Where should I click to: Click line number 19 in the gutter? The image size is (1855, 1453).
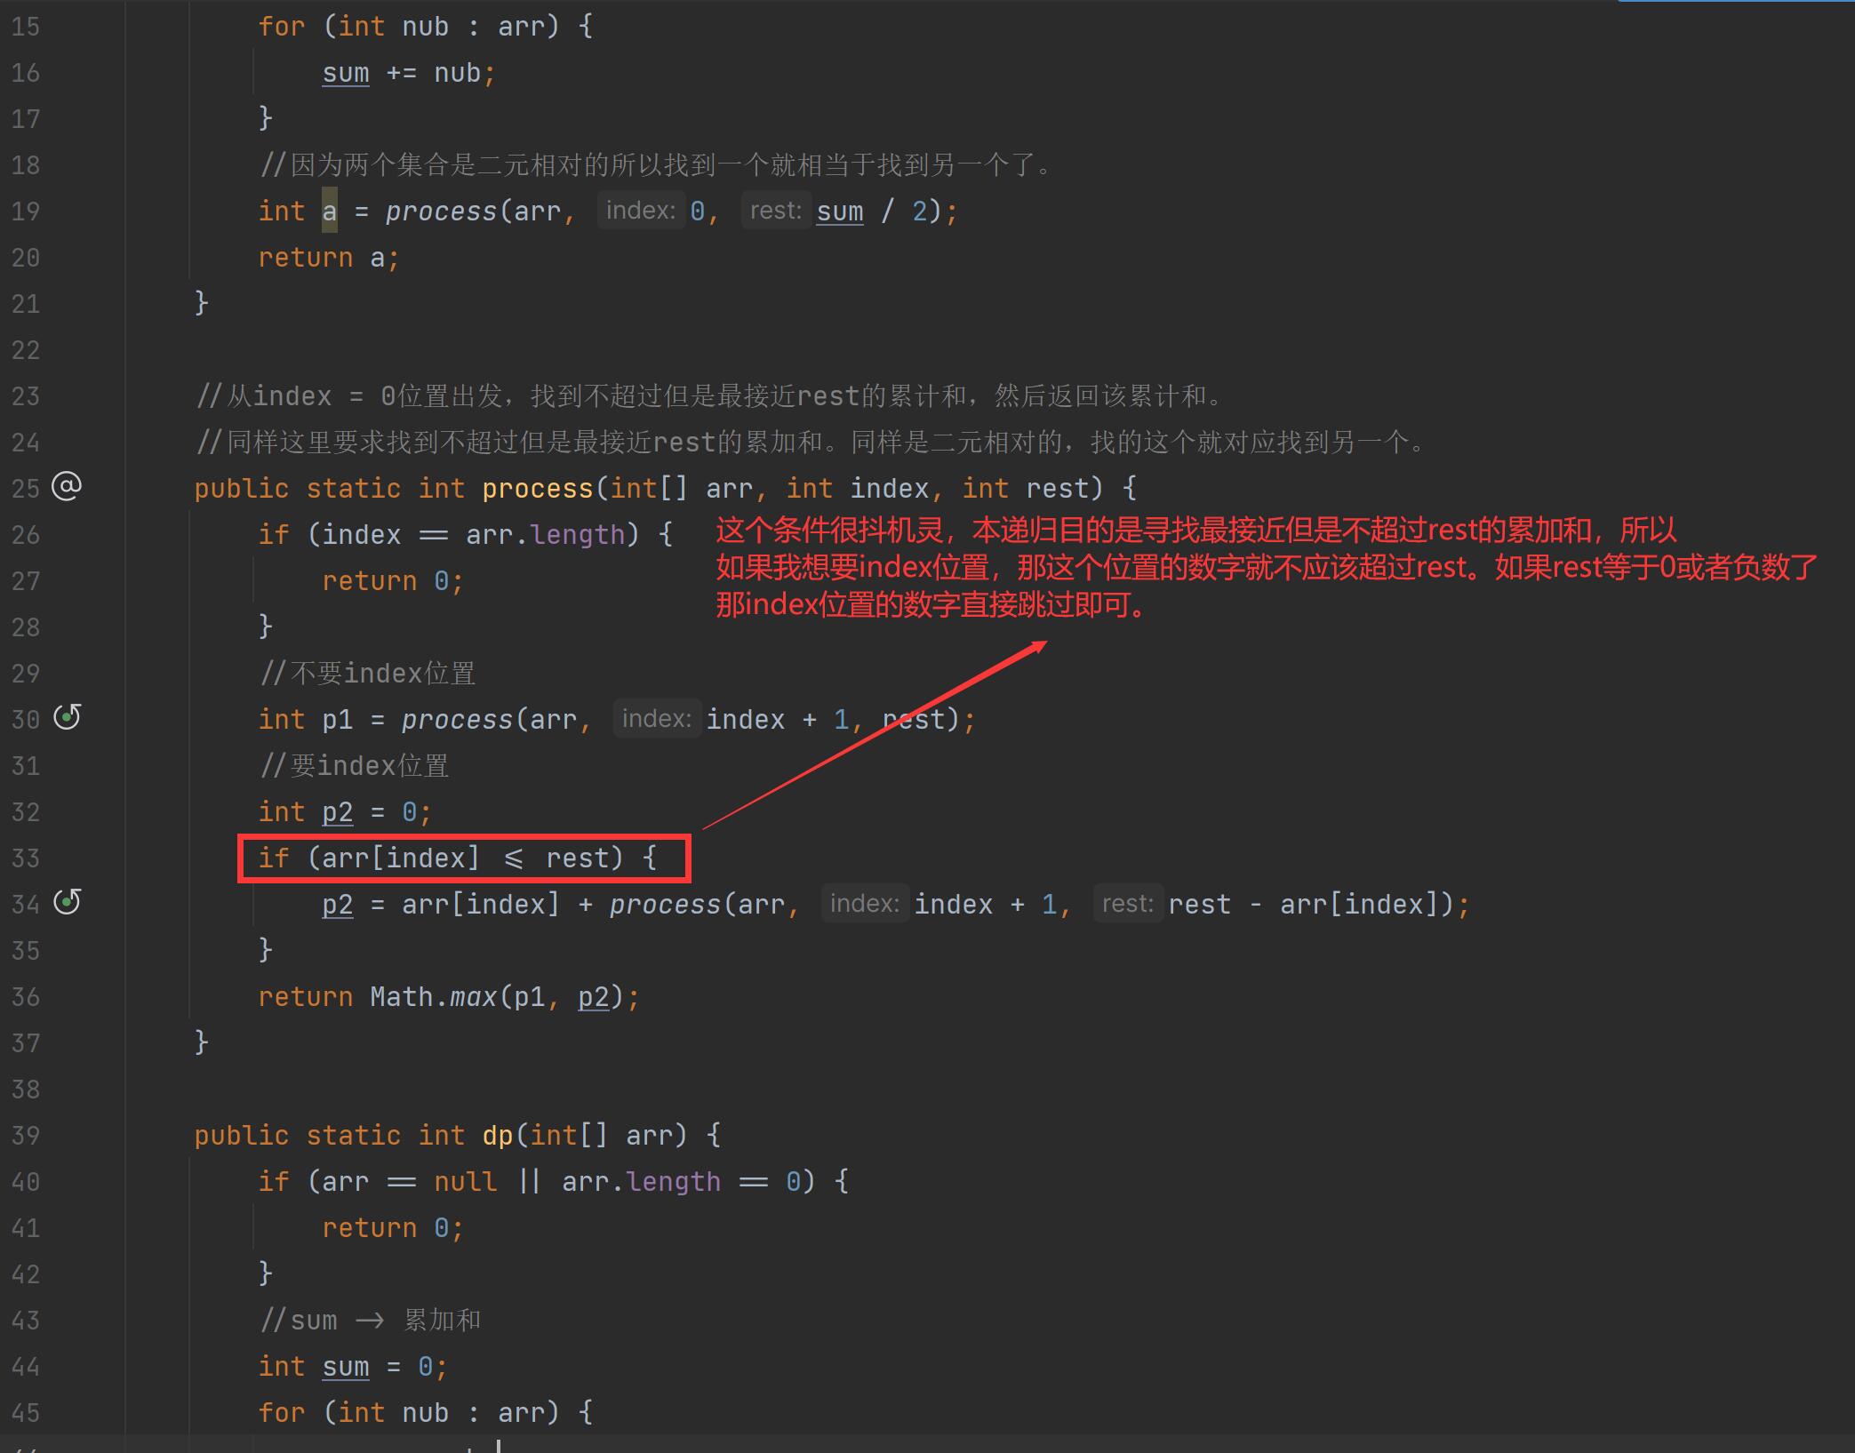pos(26,212)
